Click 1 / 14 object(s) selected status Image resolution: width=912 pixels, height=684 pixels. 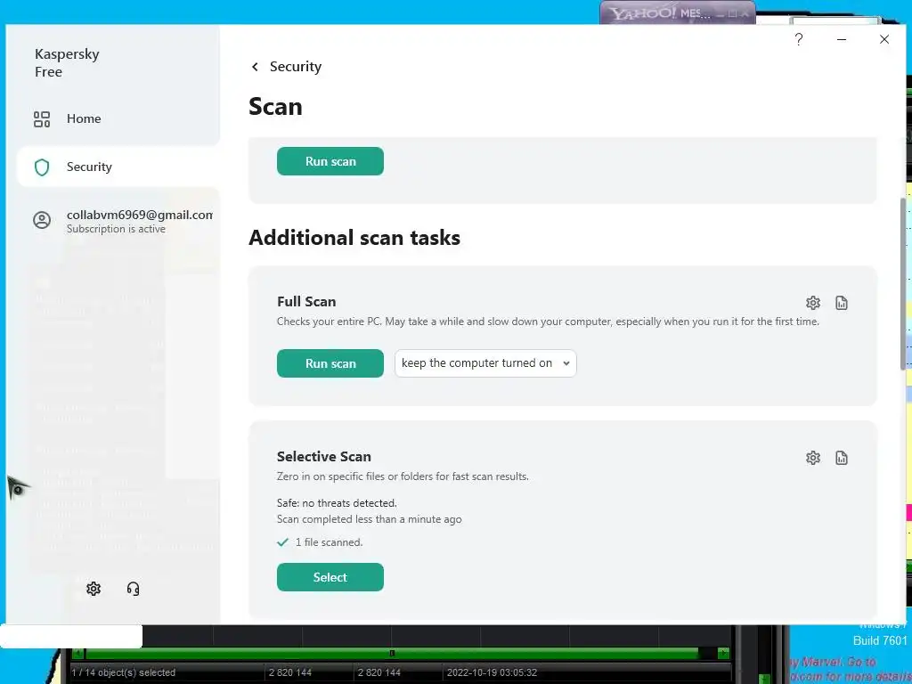(123, 672)
